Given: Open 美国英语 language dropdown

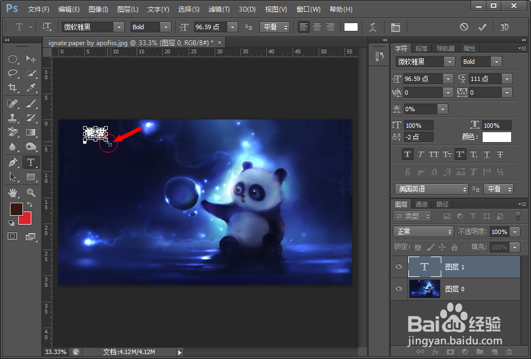Looking at the screenshot, I should click(x=431, y=189).
